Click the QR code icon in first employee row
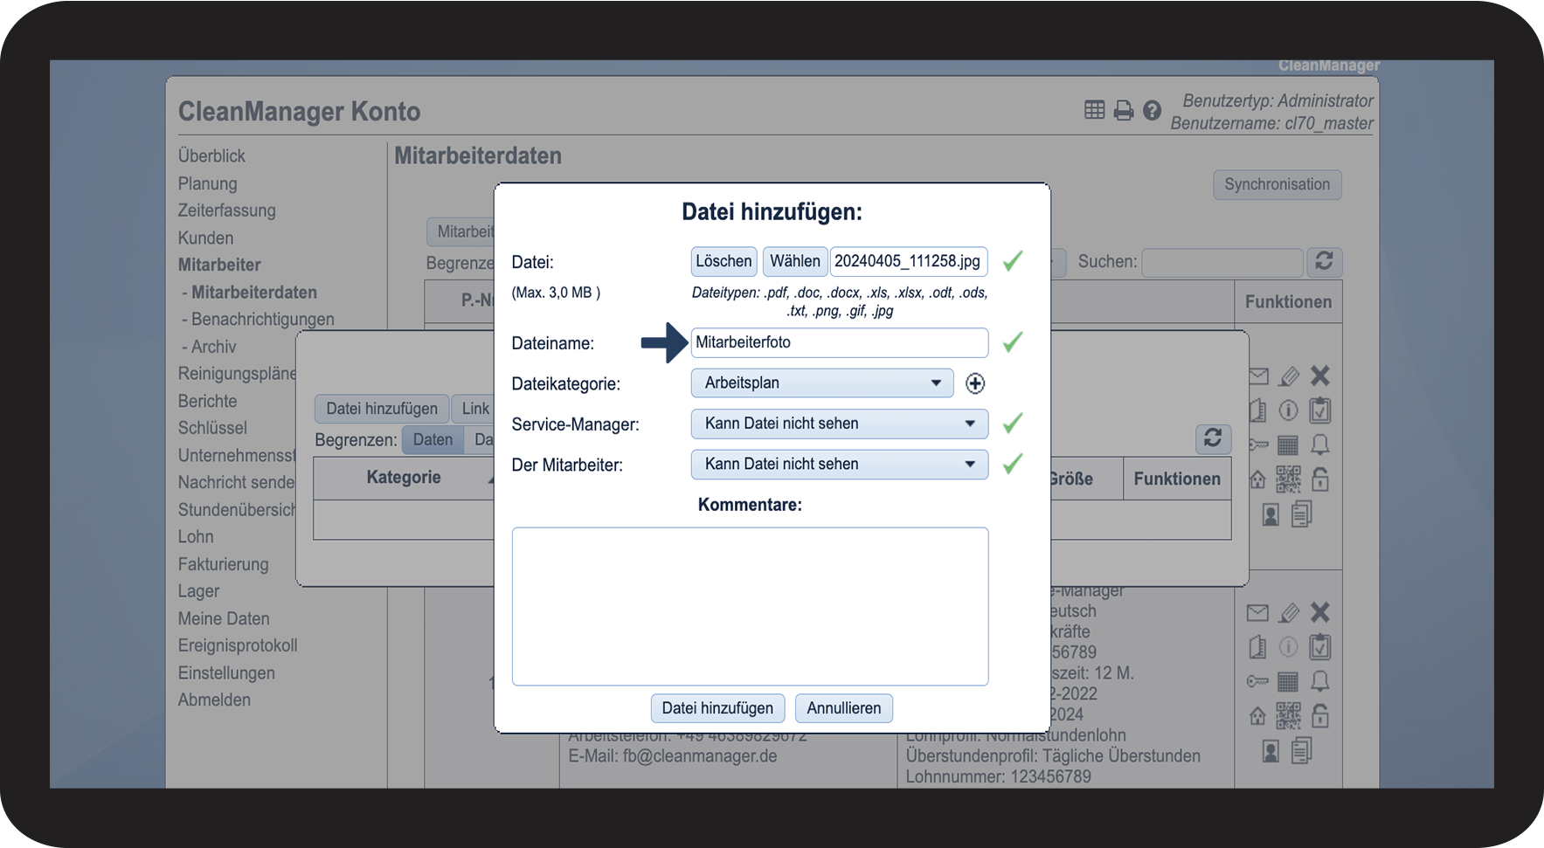 click(1288, 479)
